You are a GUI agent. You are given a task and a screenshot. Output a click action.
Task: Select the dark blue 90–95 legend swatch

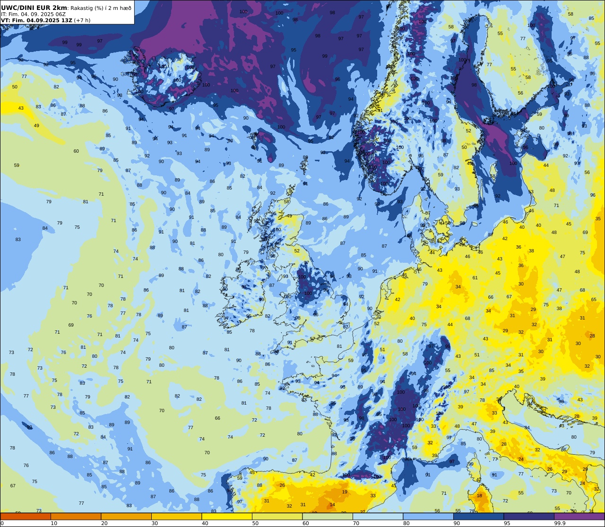pos(478,517)
